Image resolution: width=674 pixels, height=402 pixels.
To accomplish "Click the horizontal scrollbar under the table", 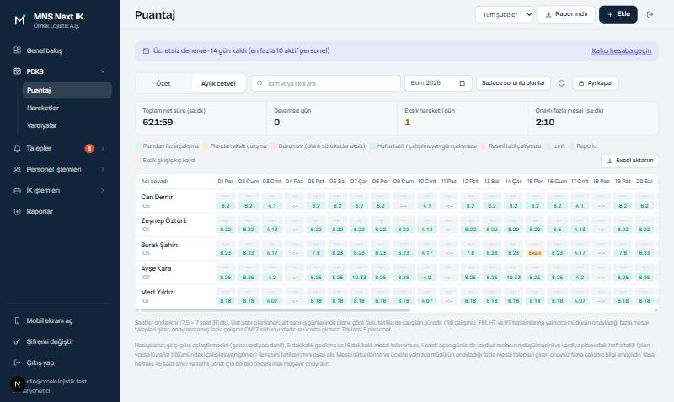I will point(275,309).
